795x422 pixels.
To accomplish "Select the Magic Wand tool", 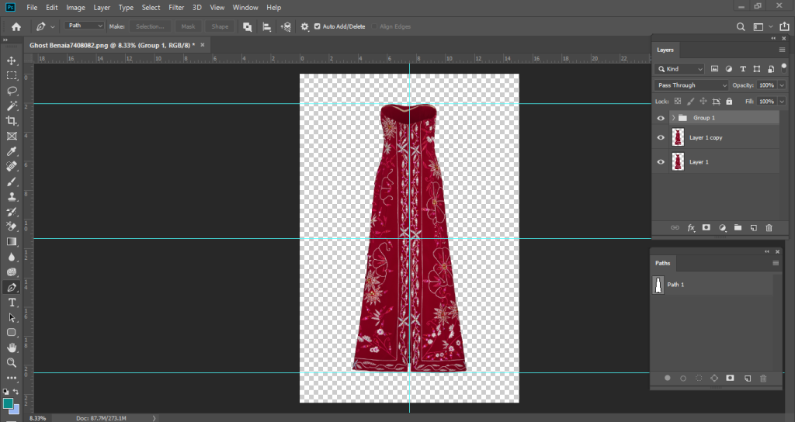I will pyautogui.click(x=11, y=105).
